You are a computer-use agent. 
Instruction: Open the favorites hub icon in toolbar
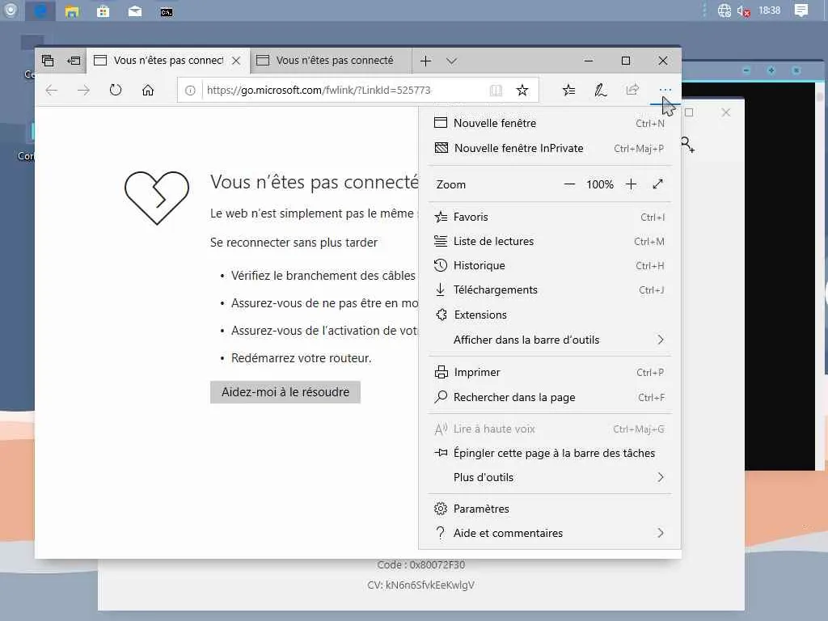coord(568,91)
